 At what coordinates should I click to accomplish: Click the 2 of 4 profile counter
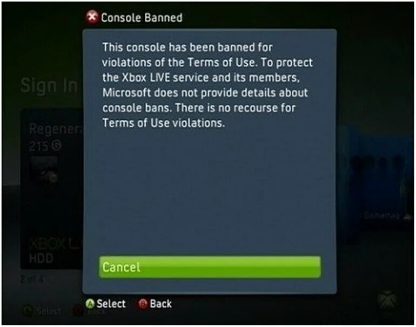pyautogui.click(x=31, y=280)
